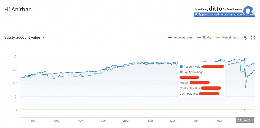This screenshot has width=260, height=128.
Task: Expand chart to fullscreen view
Action: point(253,38)
